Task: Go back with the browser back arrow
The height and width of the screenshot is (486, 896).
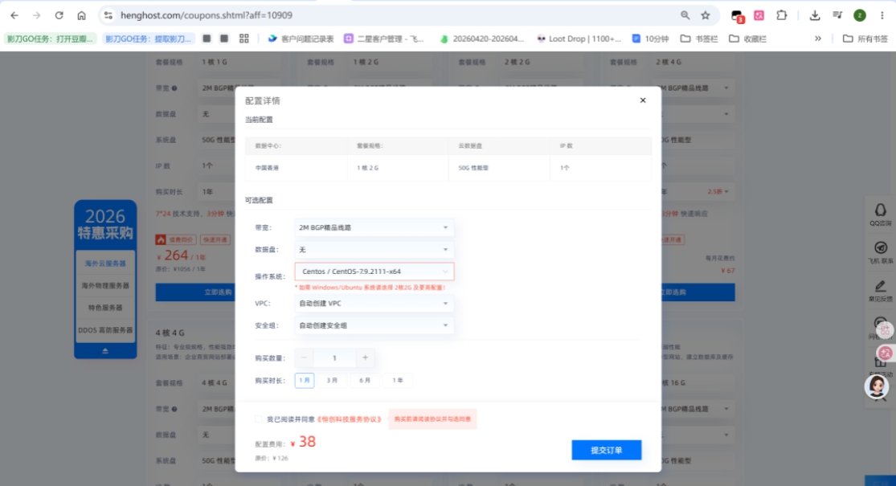Action: (14, 15)
